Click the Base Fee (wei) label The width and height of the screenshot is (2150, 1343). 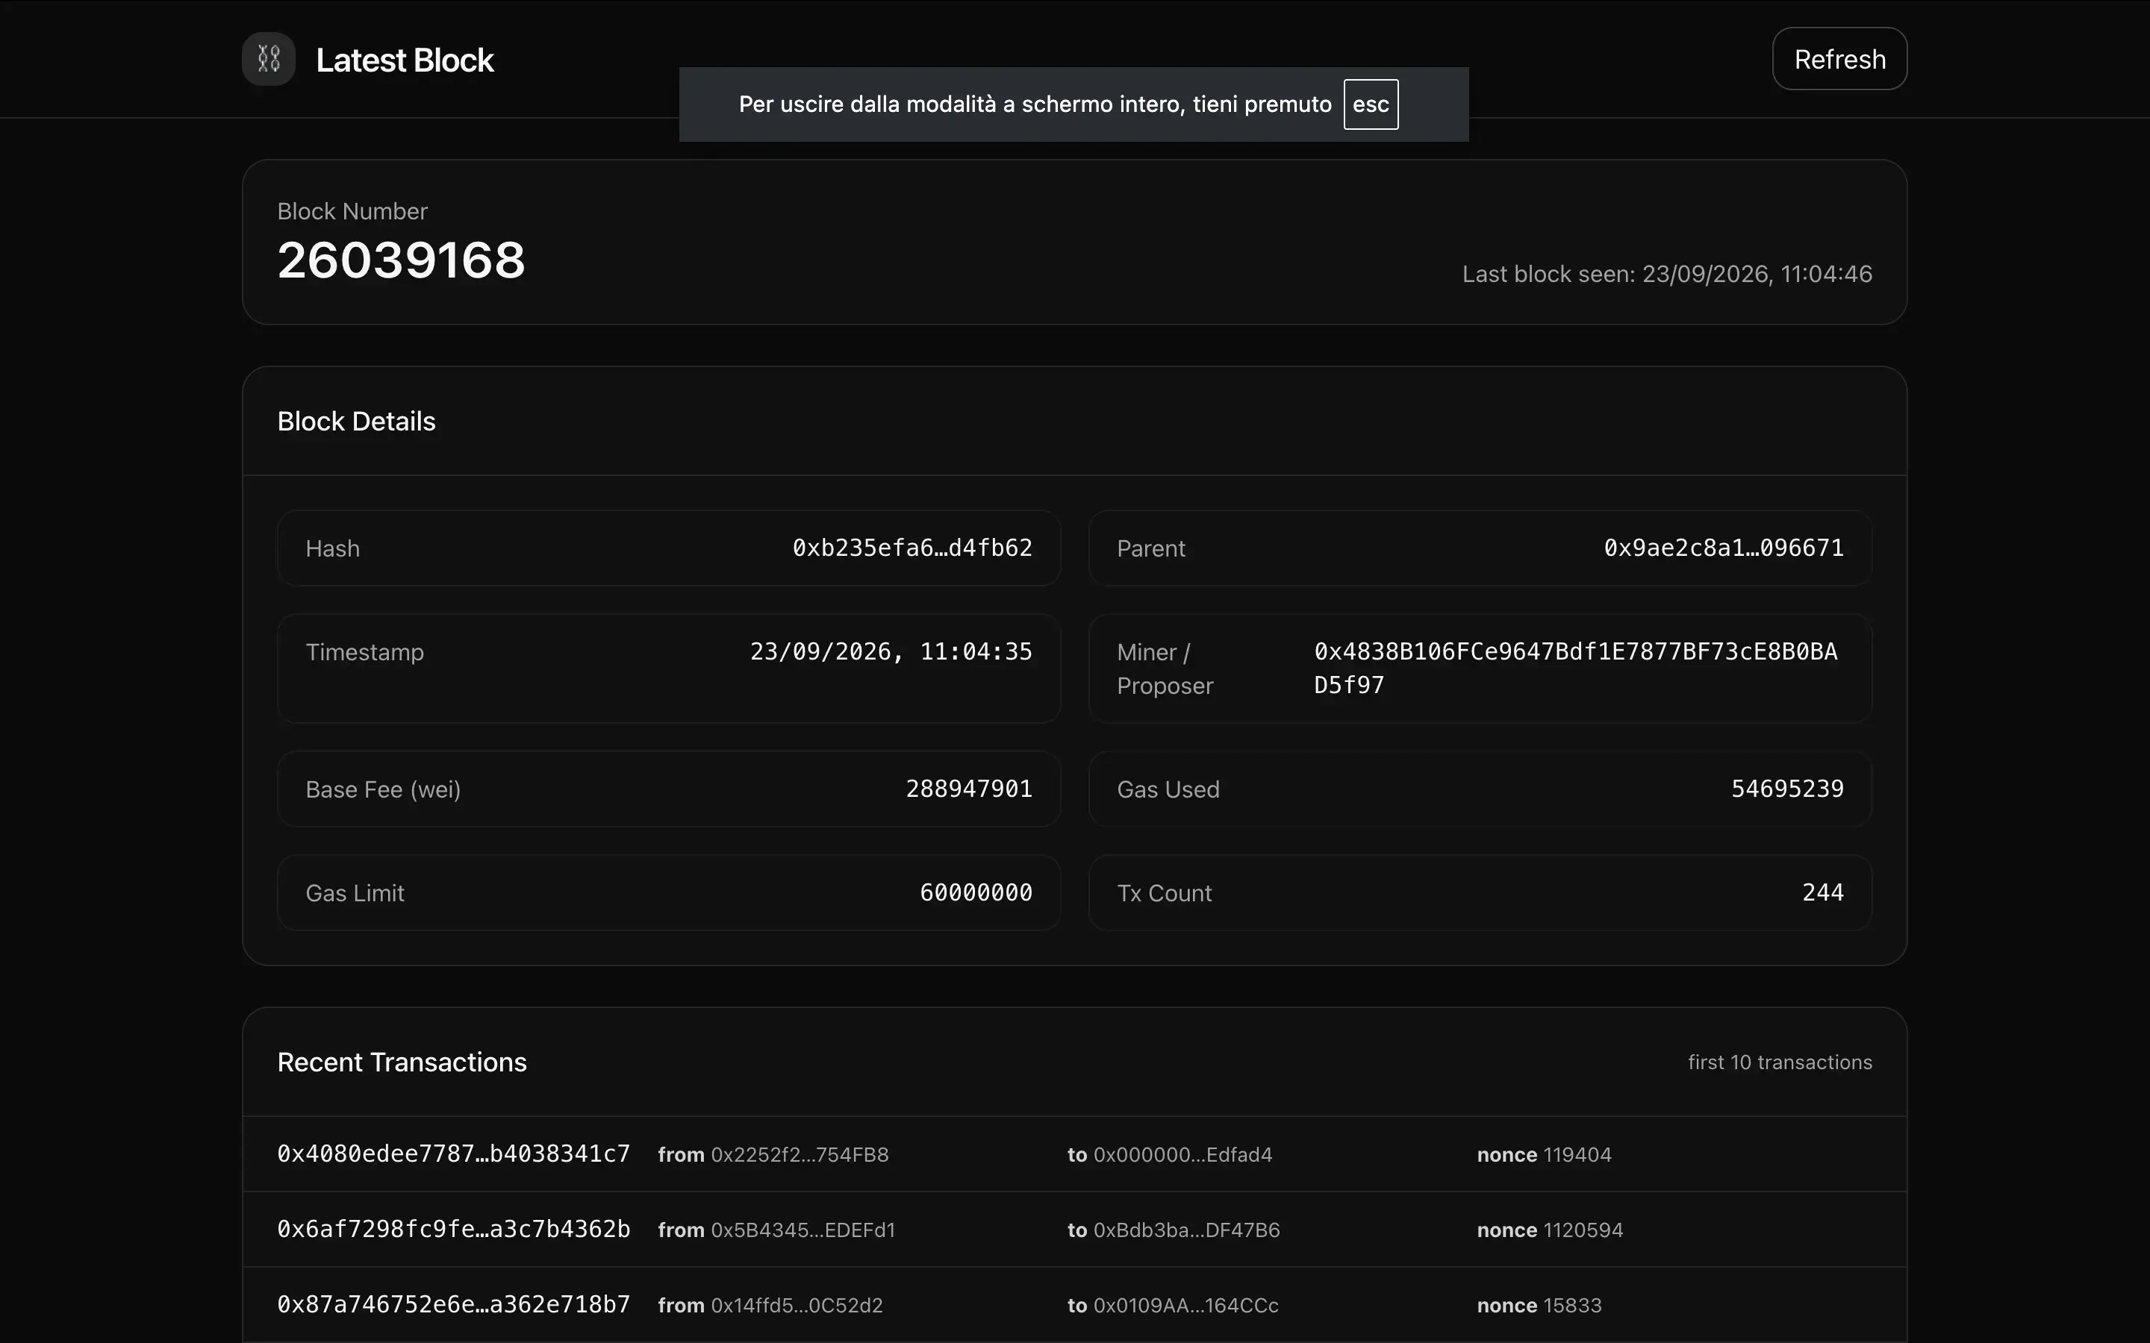point(383,789)
